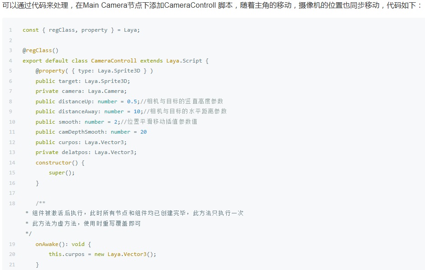Click line number 18 in the gutter
The height and width of the screenshot is (270, 425).
12,203
